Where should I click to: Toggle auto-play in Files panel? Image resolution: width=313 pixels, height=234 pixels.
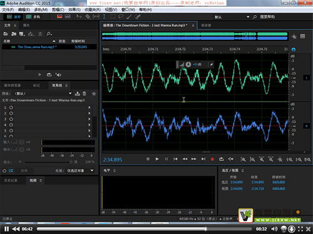point(58,74)
